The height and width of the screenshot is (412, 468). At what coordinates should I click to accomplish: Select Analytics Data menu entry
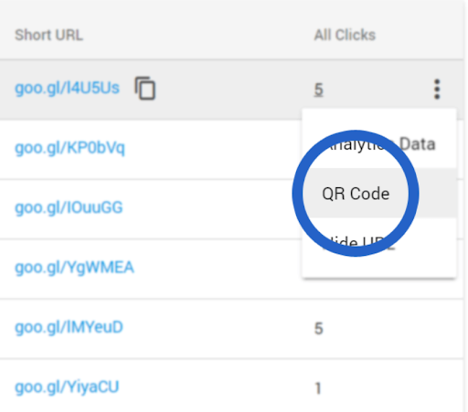pos(378,143)
